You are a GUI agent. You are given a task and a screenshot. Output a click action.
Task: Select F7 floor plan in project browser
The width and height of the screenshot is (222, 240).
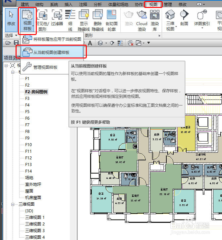coord(27,125)
